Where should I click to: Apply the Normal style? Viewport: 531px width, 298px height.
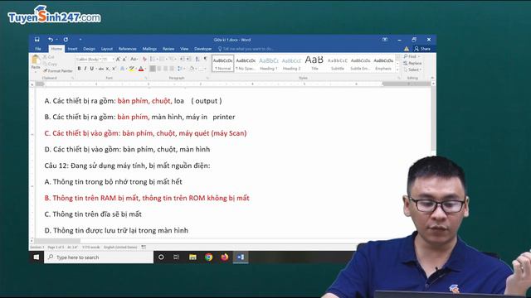(x=223, y=63)
